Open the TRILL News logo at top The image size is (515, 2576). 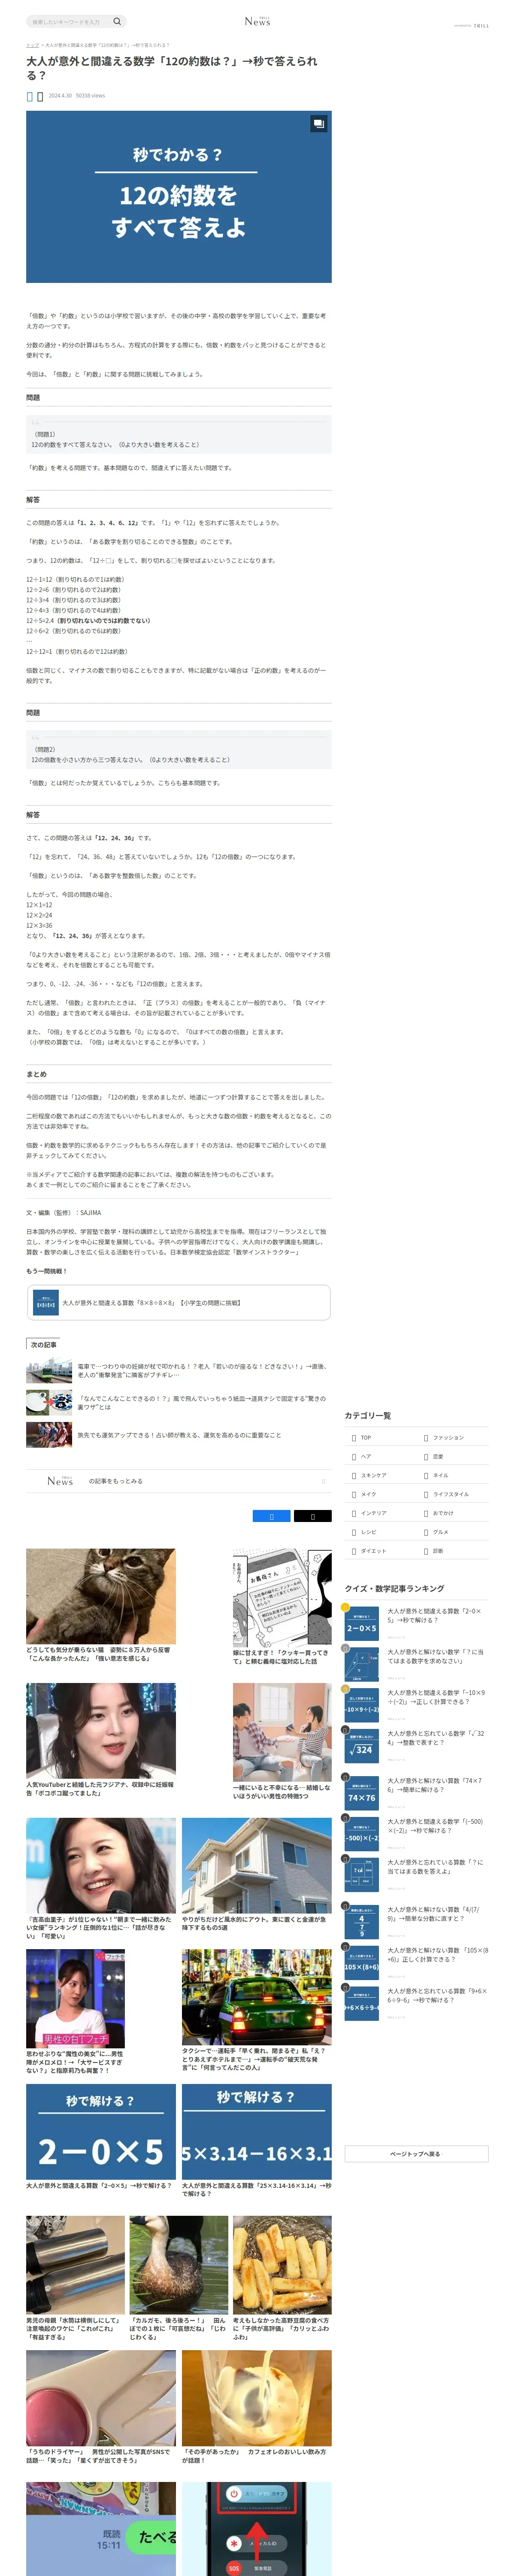pos(257,21)
